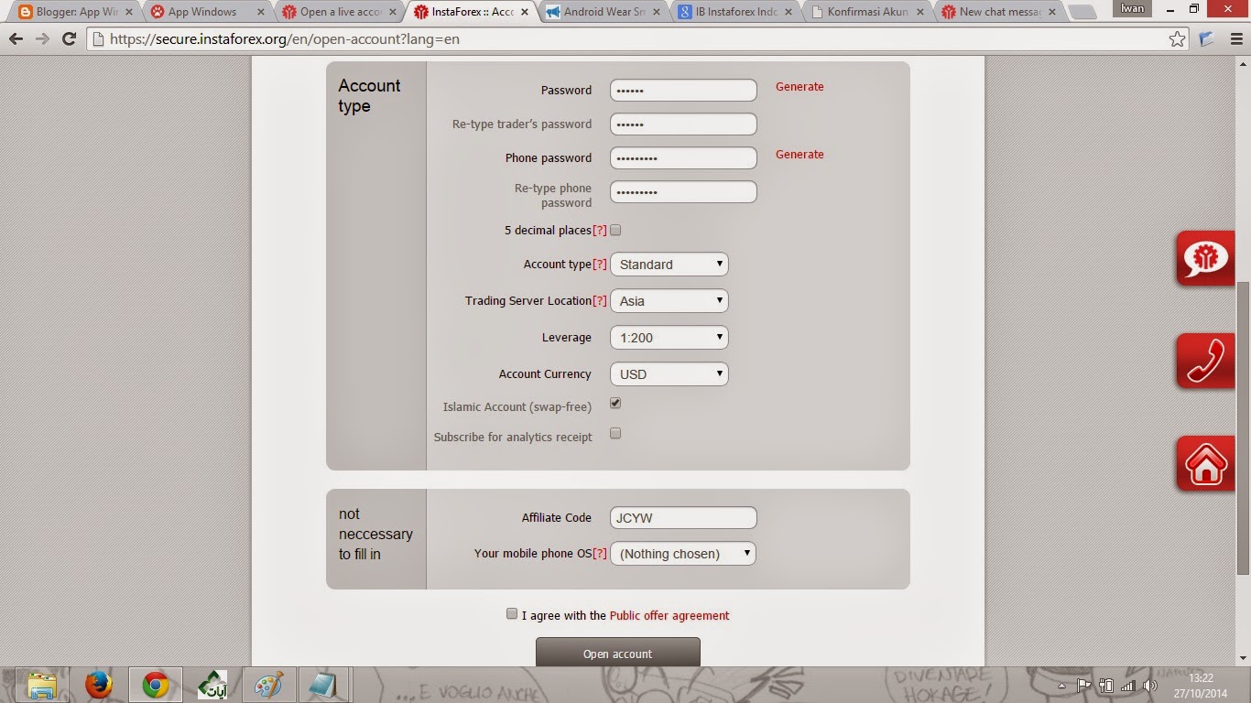Check the Public offer agreement checkbox
Screen dimensions: 1251x703
tap(512, 614)
